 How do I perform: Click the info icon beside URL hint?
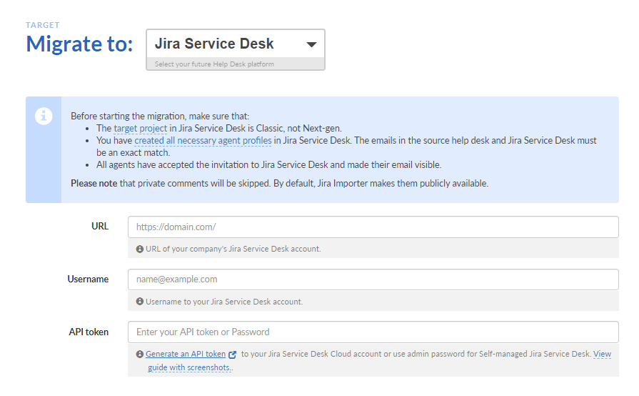(140, 249)
